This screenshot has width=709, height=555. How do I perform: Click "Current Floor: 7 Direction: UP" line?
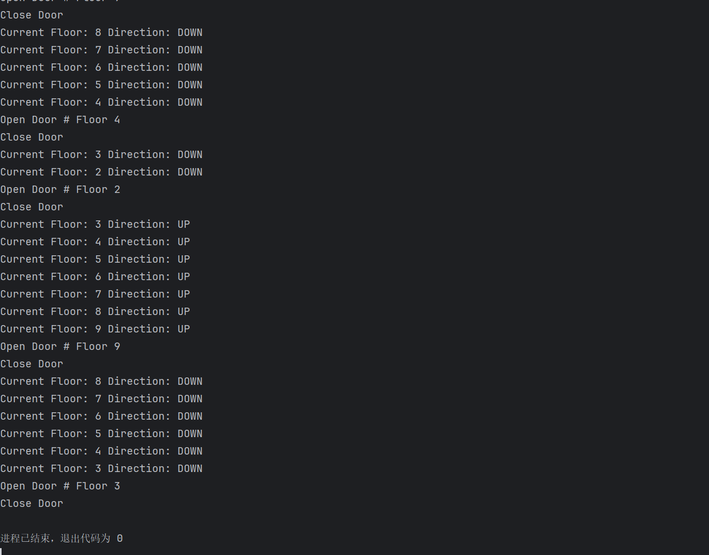pos(95,294)
